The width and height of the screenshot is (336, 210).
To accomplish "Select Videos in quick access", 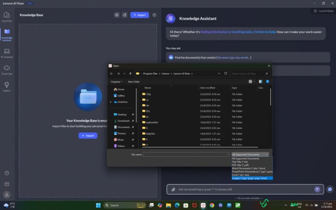I will (120, 146).
